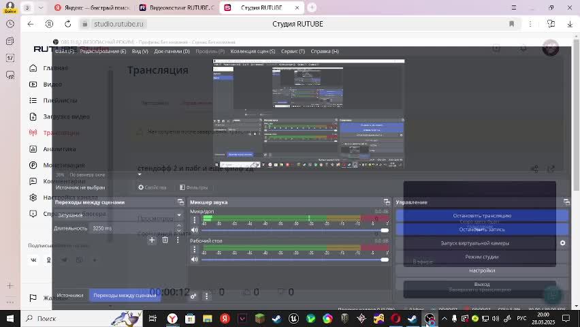Open OBS menu Док-панели (D)
This screenshot has width=580, height=327.
[x=172, y=51]
